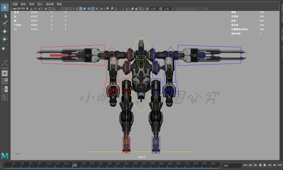The height and width of the screenshot is (170, 283).
Task: Click the exposure value field 0.00
Action: click(154, 8)
